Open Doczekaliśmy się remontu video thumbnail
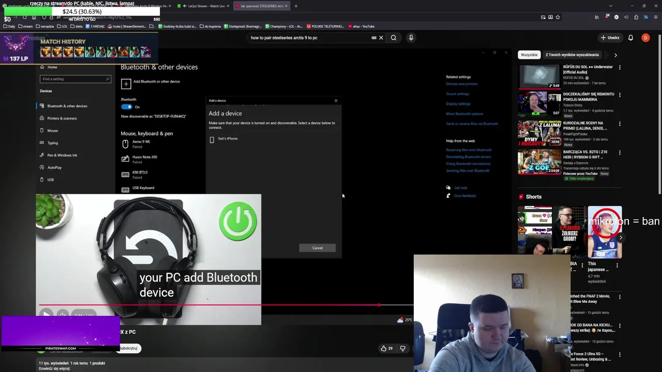Viewport: 662px width, 372px height. [539, 105]
